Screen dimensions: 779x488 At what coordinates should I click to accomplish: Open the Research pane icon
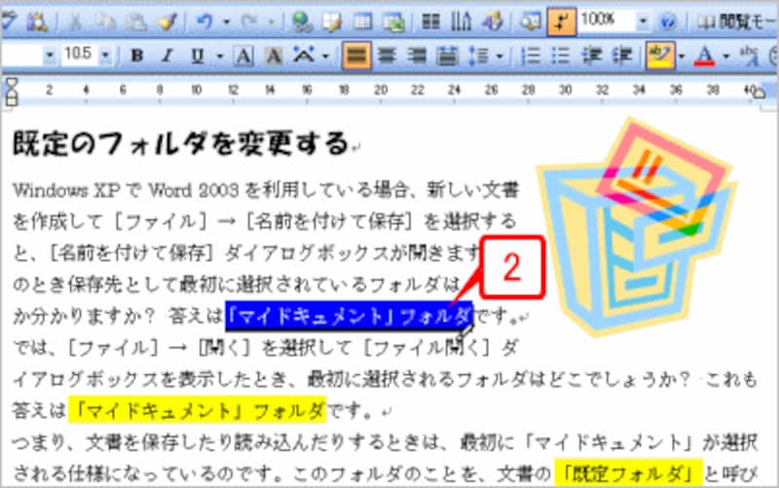37,21
